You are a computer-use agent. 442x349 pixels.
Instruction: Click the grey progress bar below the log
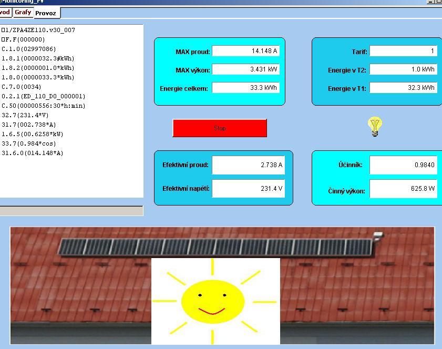pos(71,211)
